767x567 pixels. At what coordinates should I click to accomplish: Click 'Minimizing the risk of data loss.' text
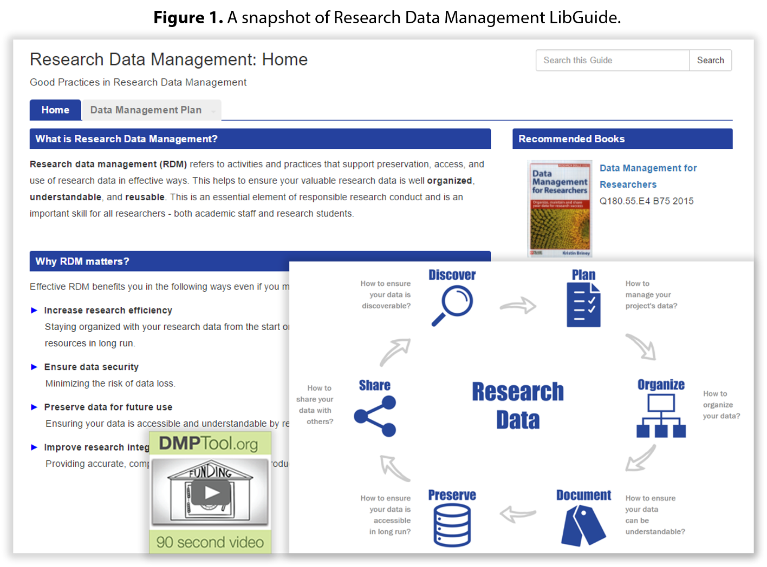click(x=110, y=384)
